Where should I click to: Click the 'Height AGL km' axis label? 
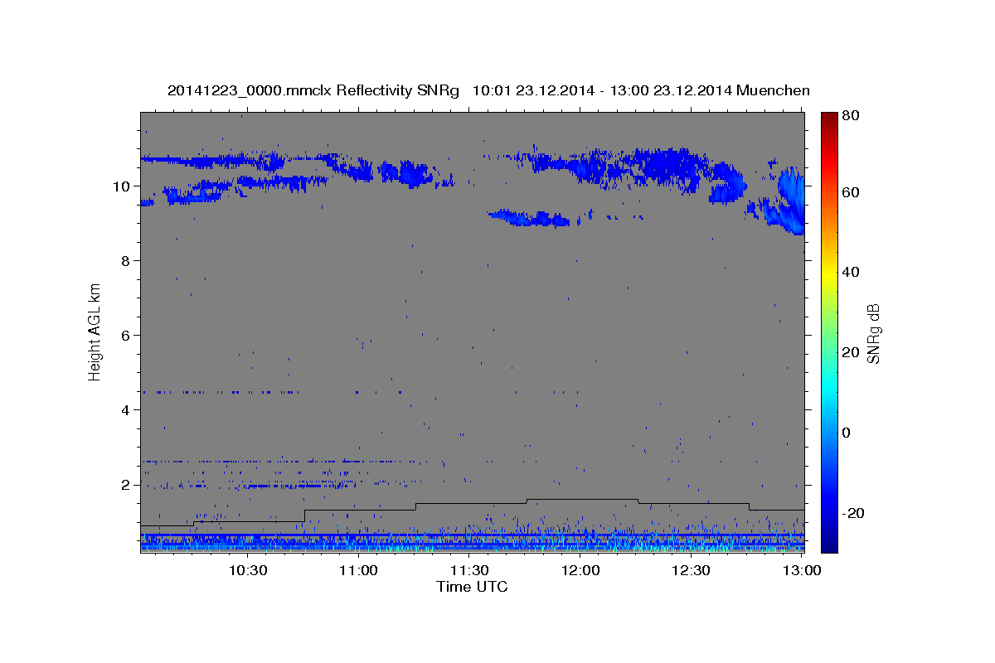(95, 331)
